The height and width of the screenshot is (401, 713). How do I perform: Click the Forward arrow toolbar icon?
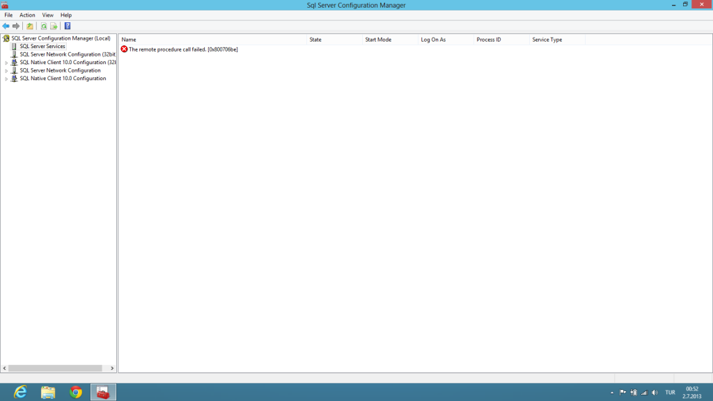[x=16, y=26]
